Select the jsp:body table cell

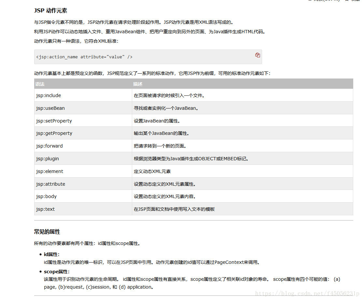coord(83,196)
